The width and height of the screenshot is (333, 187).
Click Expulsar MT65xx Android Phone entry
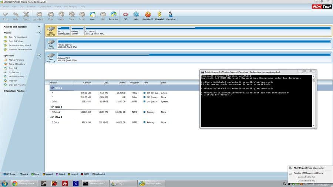click(308, 173)
